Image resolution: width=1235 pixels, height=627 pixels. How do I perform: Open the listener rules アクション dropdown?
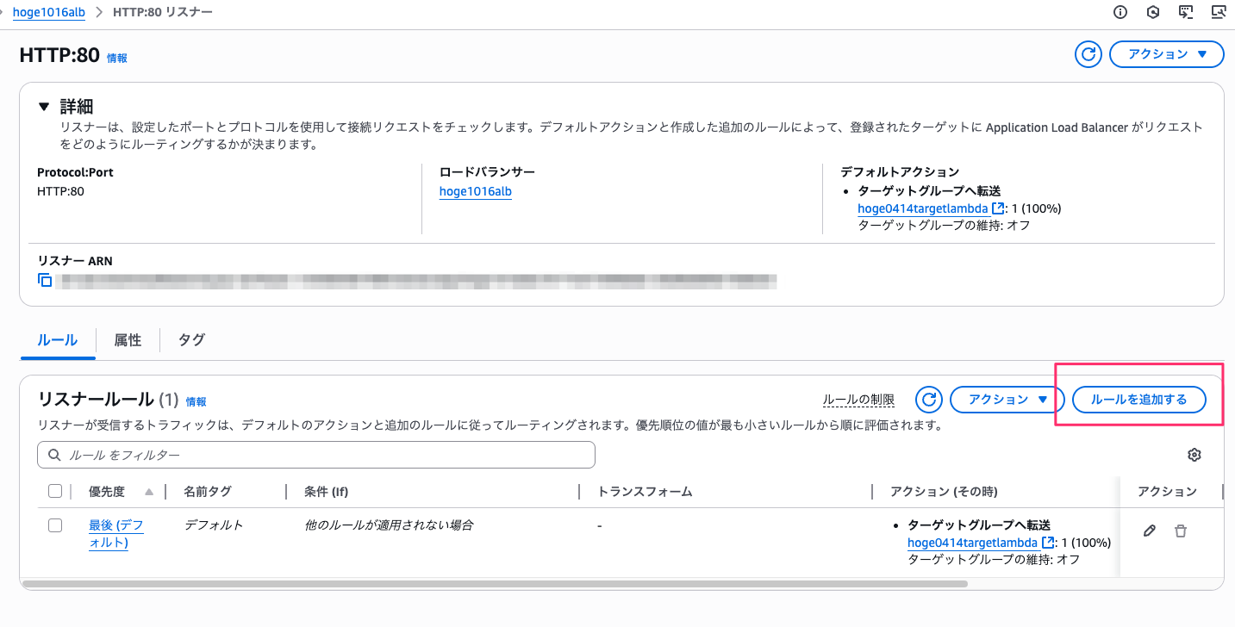[x=1007, y=400]
